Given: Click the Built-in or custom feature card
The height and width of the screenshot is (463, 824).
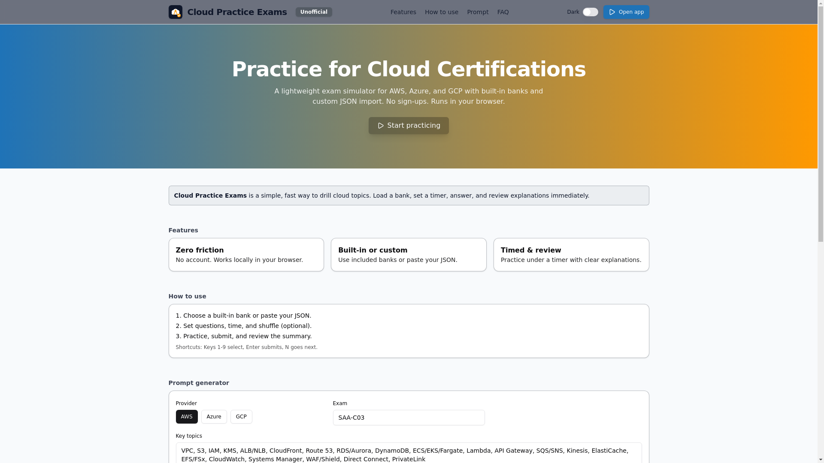Looking at the screenshot, I should click(x=409, y=255).
